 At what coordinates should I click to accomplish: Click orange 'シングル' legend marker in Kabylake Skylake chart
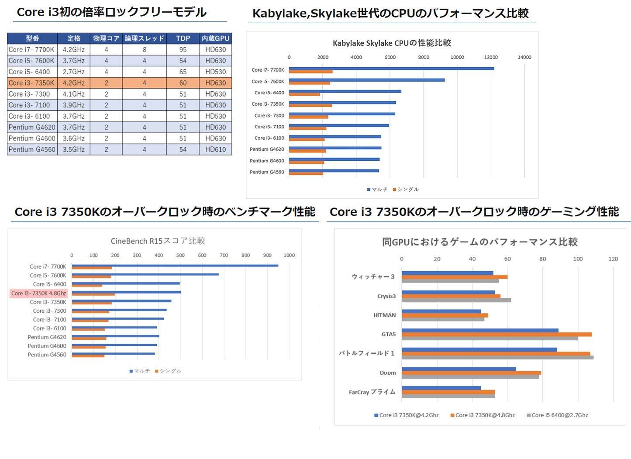point(394,190)
